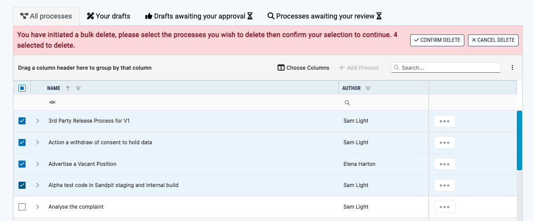Uncheck Advertise a Vacant Position row
This screenshot has width=534, height=221.
(x=22, y=164)
